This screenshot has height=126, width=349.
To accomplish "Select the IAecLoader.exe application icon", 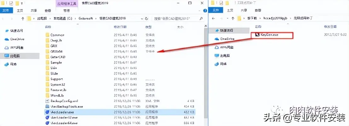I will (x=47, y=112).
